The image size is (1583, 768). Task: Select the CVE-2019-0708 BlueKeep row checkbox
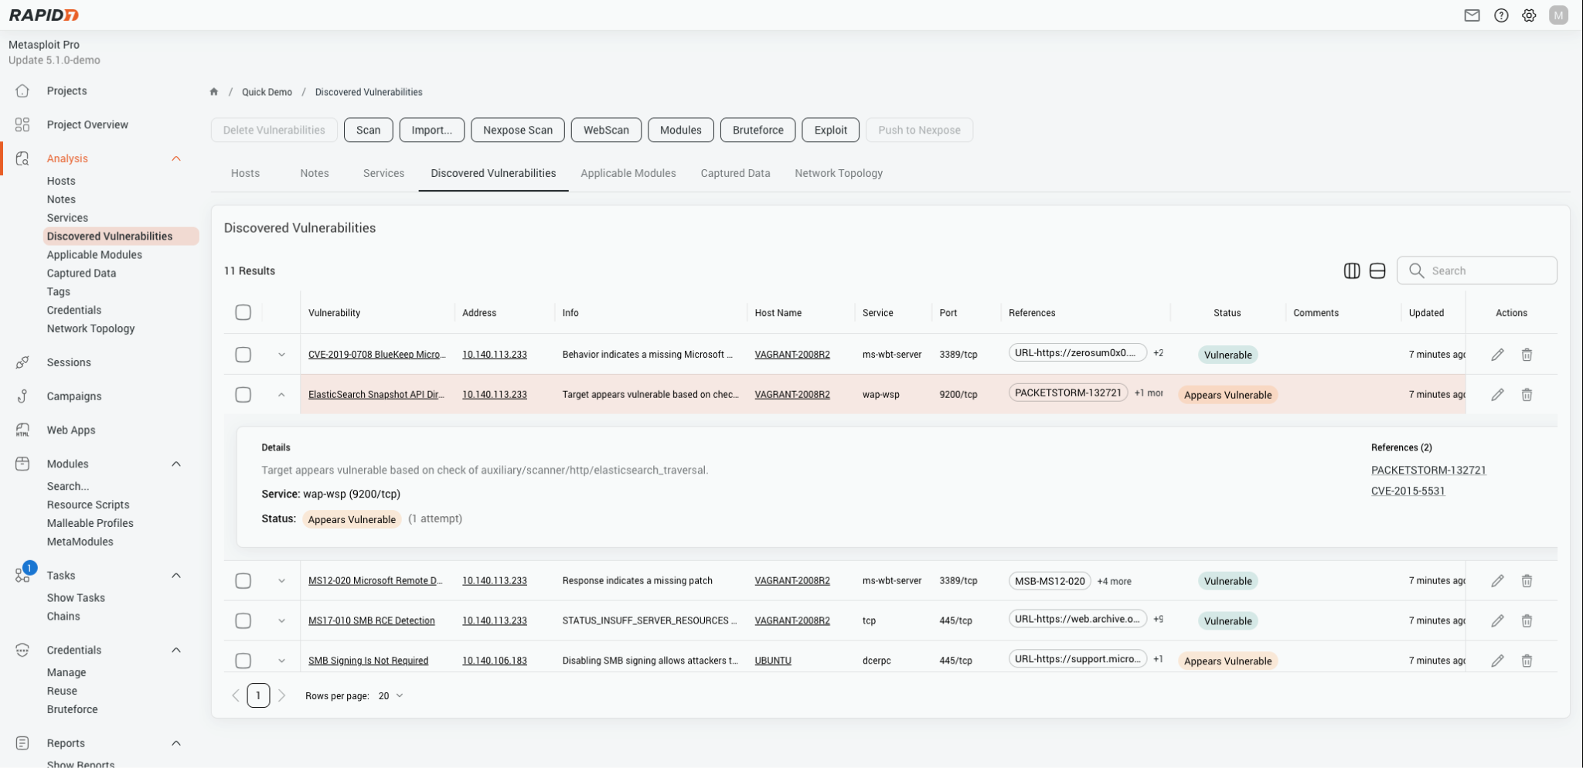point(243,355)
